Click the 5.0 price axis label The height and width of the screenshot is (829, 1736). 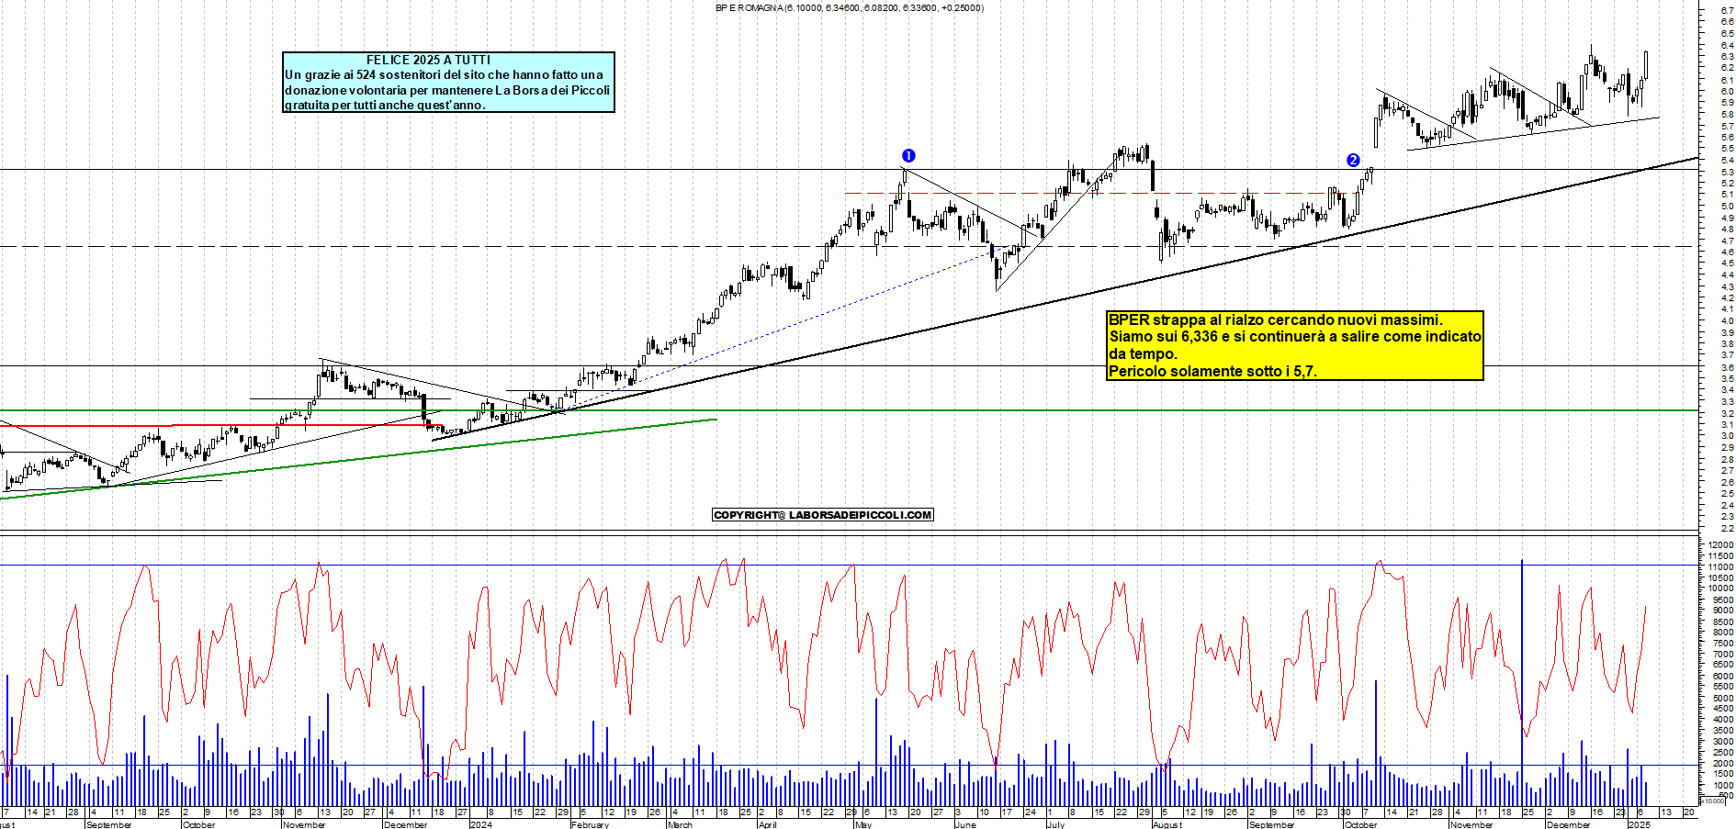pyautogui.click(x=1727, y=206)
